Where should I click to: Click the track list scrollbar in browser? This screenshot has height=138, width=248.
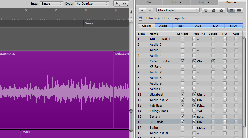coord(244,82)
